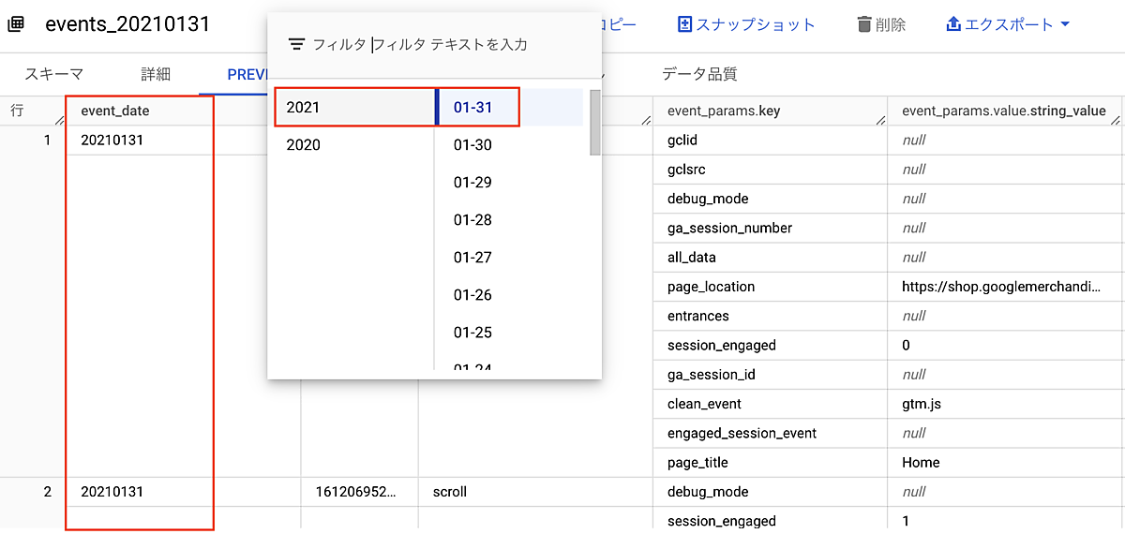Open the データ品質 tab

point(699,75)
